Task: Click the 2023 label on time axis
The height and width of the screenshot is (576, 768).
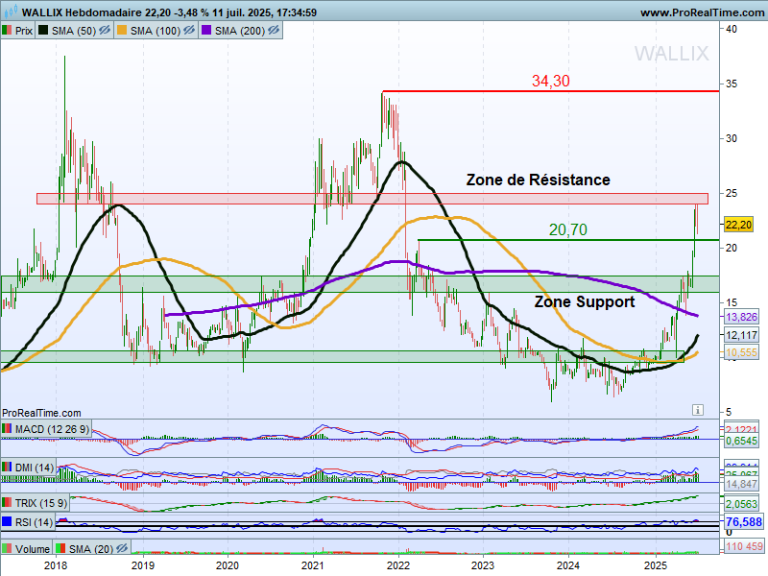Action: (483, 565)
